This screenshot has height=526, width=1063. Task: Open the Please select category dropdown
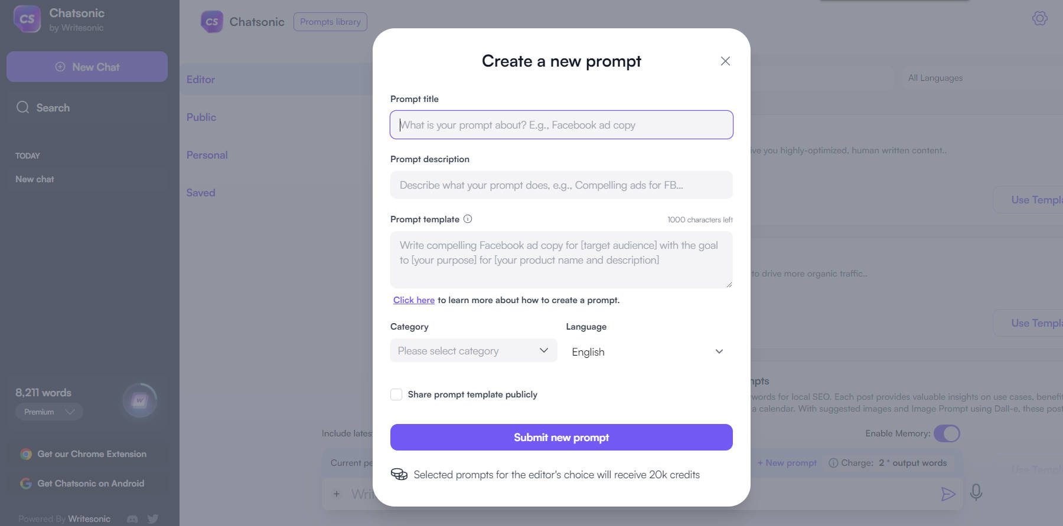pos(472,350)
